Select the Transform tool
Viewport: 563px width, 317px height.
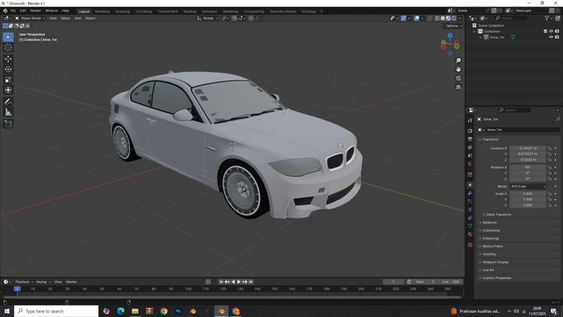(8, 90)
